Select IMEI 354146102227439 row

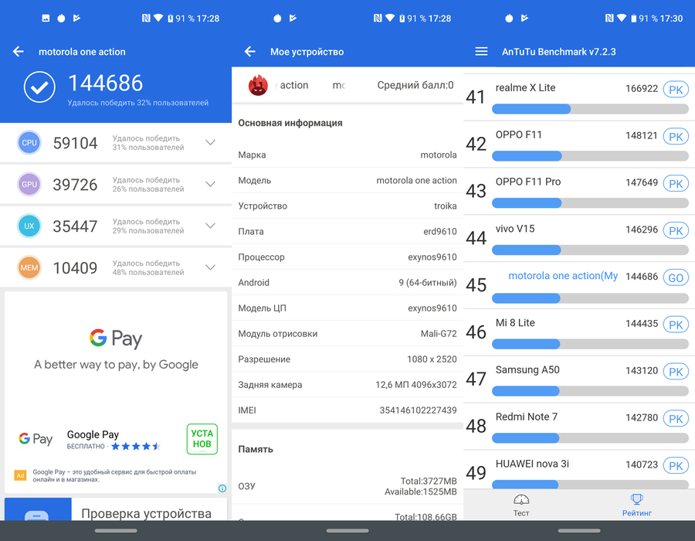coord(347,410)
